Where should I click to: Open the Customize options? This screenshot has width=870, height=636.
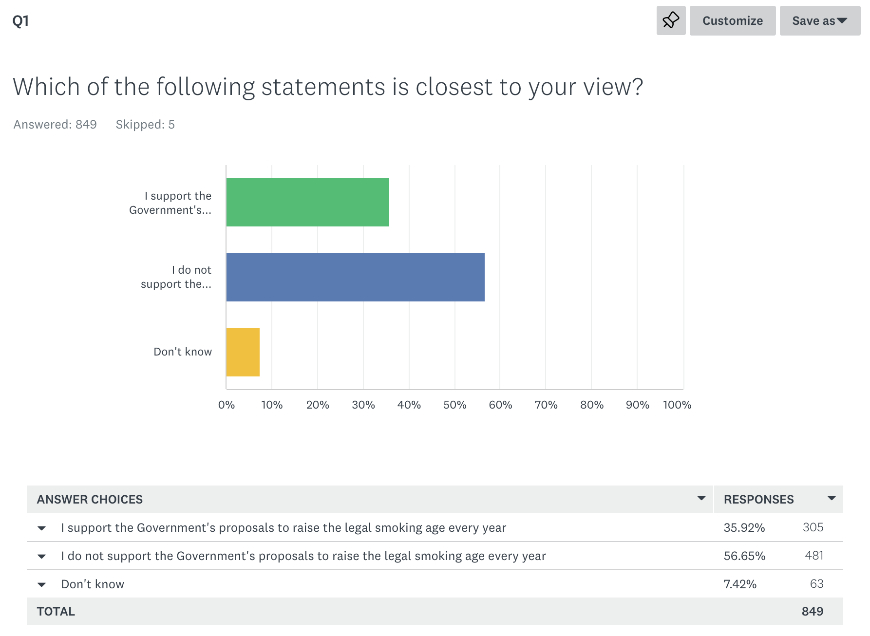tap(732, 20)
